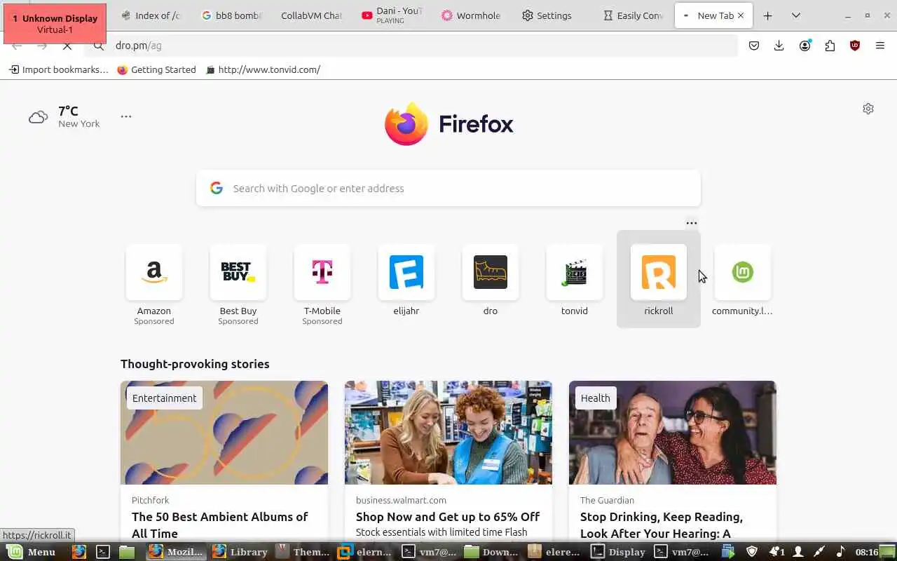Stop loading the page with the X button
This screenshot has width=897, height=561.
pos(67,46)
